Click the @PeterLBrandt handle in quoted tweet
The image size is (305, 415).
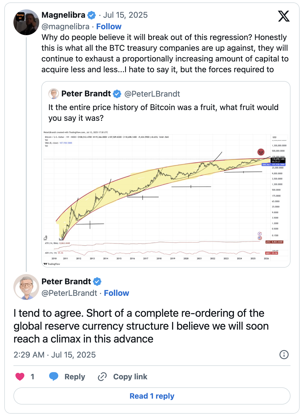(152, 94)
